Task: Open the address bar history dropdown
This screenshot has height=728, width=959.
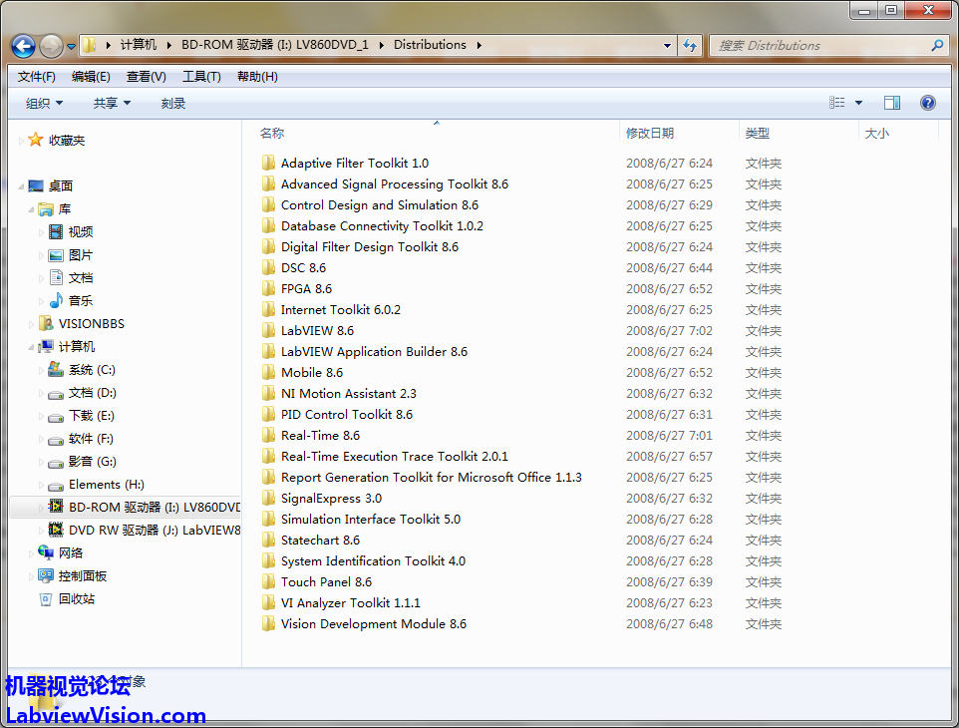Action: point(667,45)
